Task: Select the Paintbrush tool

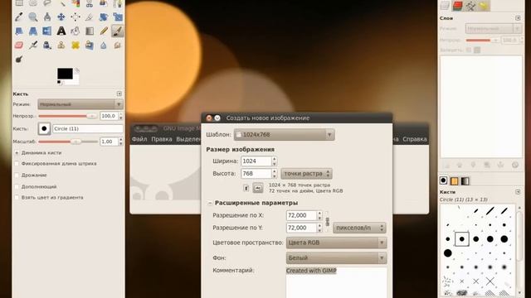Action: (x=118, y=31)
